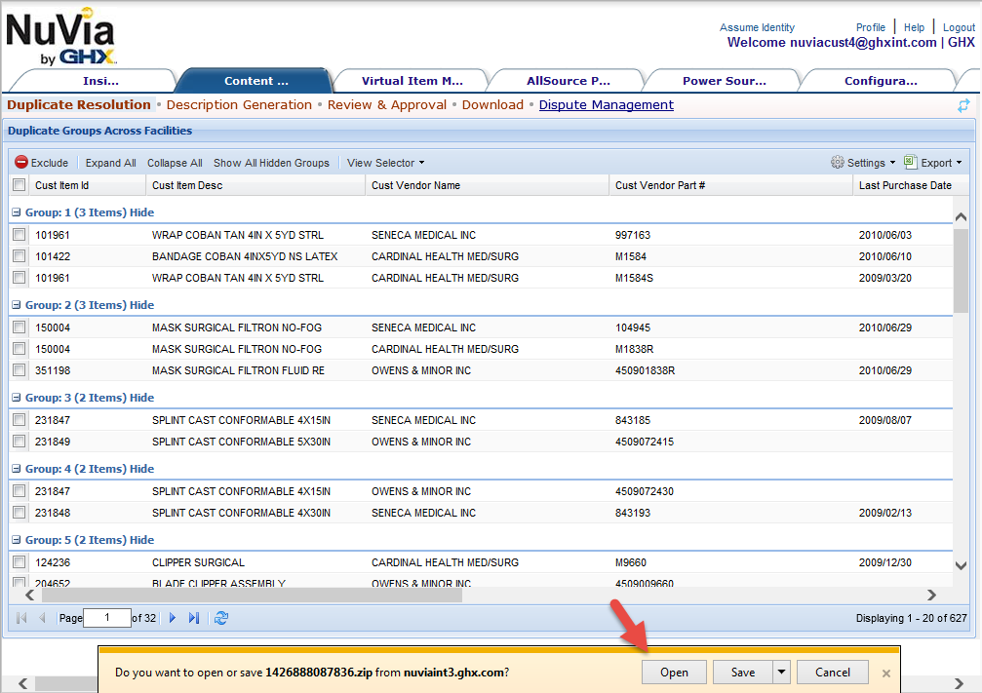Select checkbox for vendor part M1838R row

click(x=20, y=349)
